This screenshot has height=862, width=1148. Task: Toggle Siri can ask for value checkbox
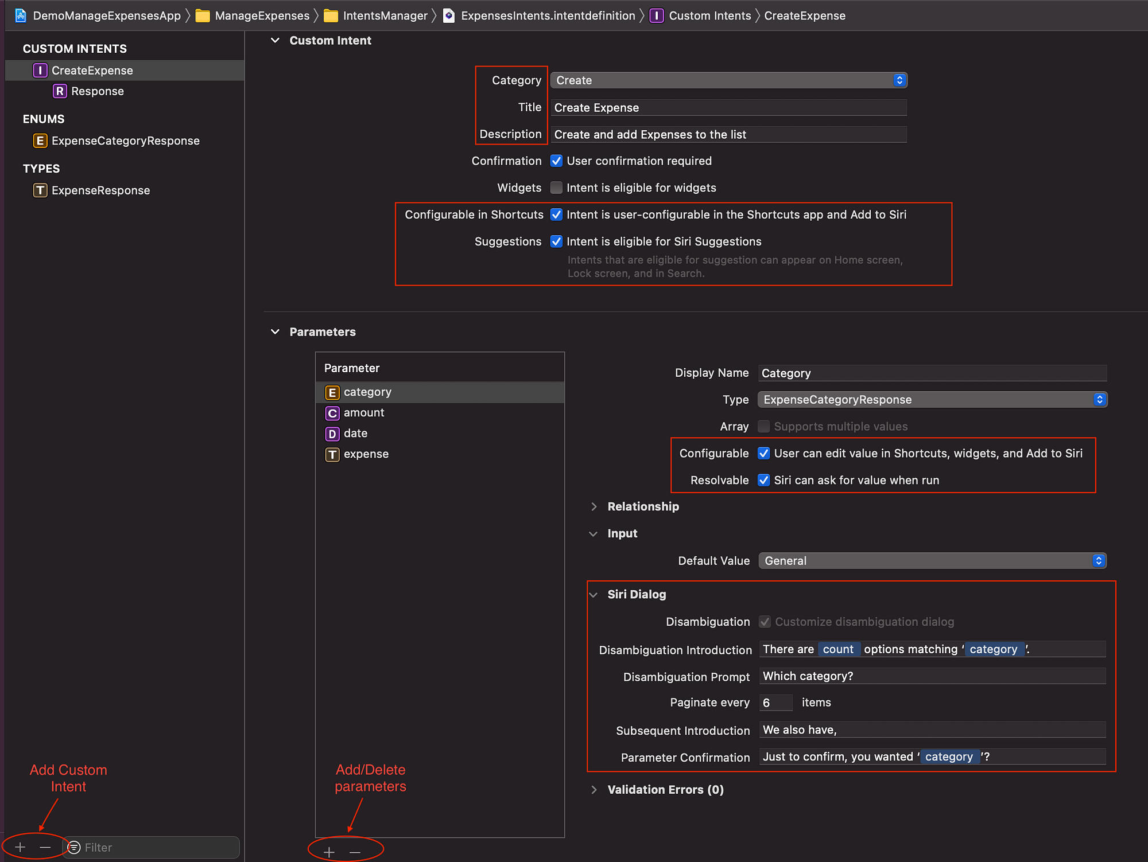(763, 480)
